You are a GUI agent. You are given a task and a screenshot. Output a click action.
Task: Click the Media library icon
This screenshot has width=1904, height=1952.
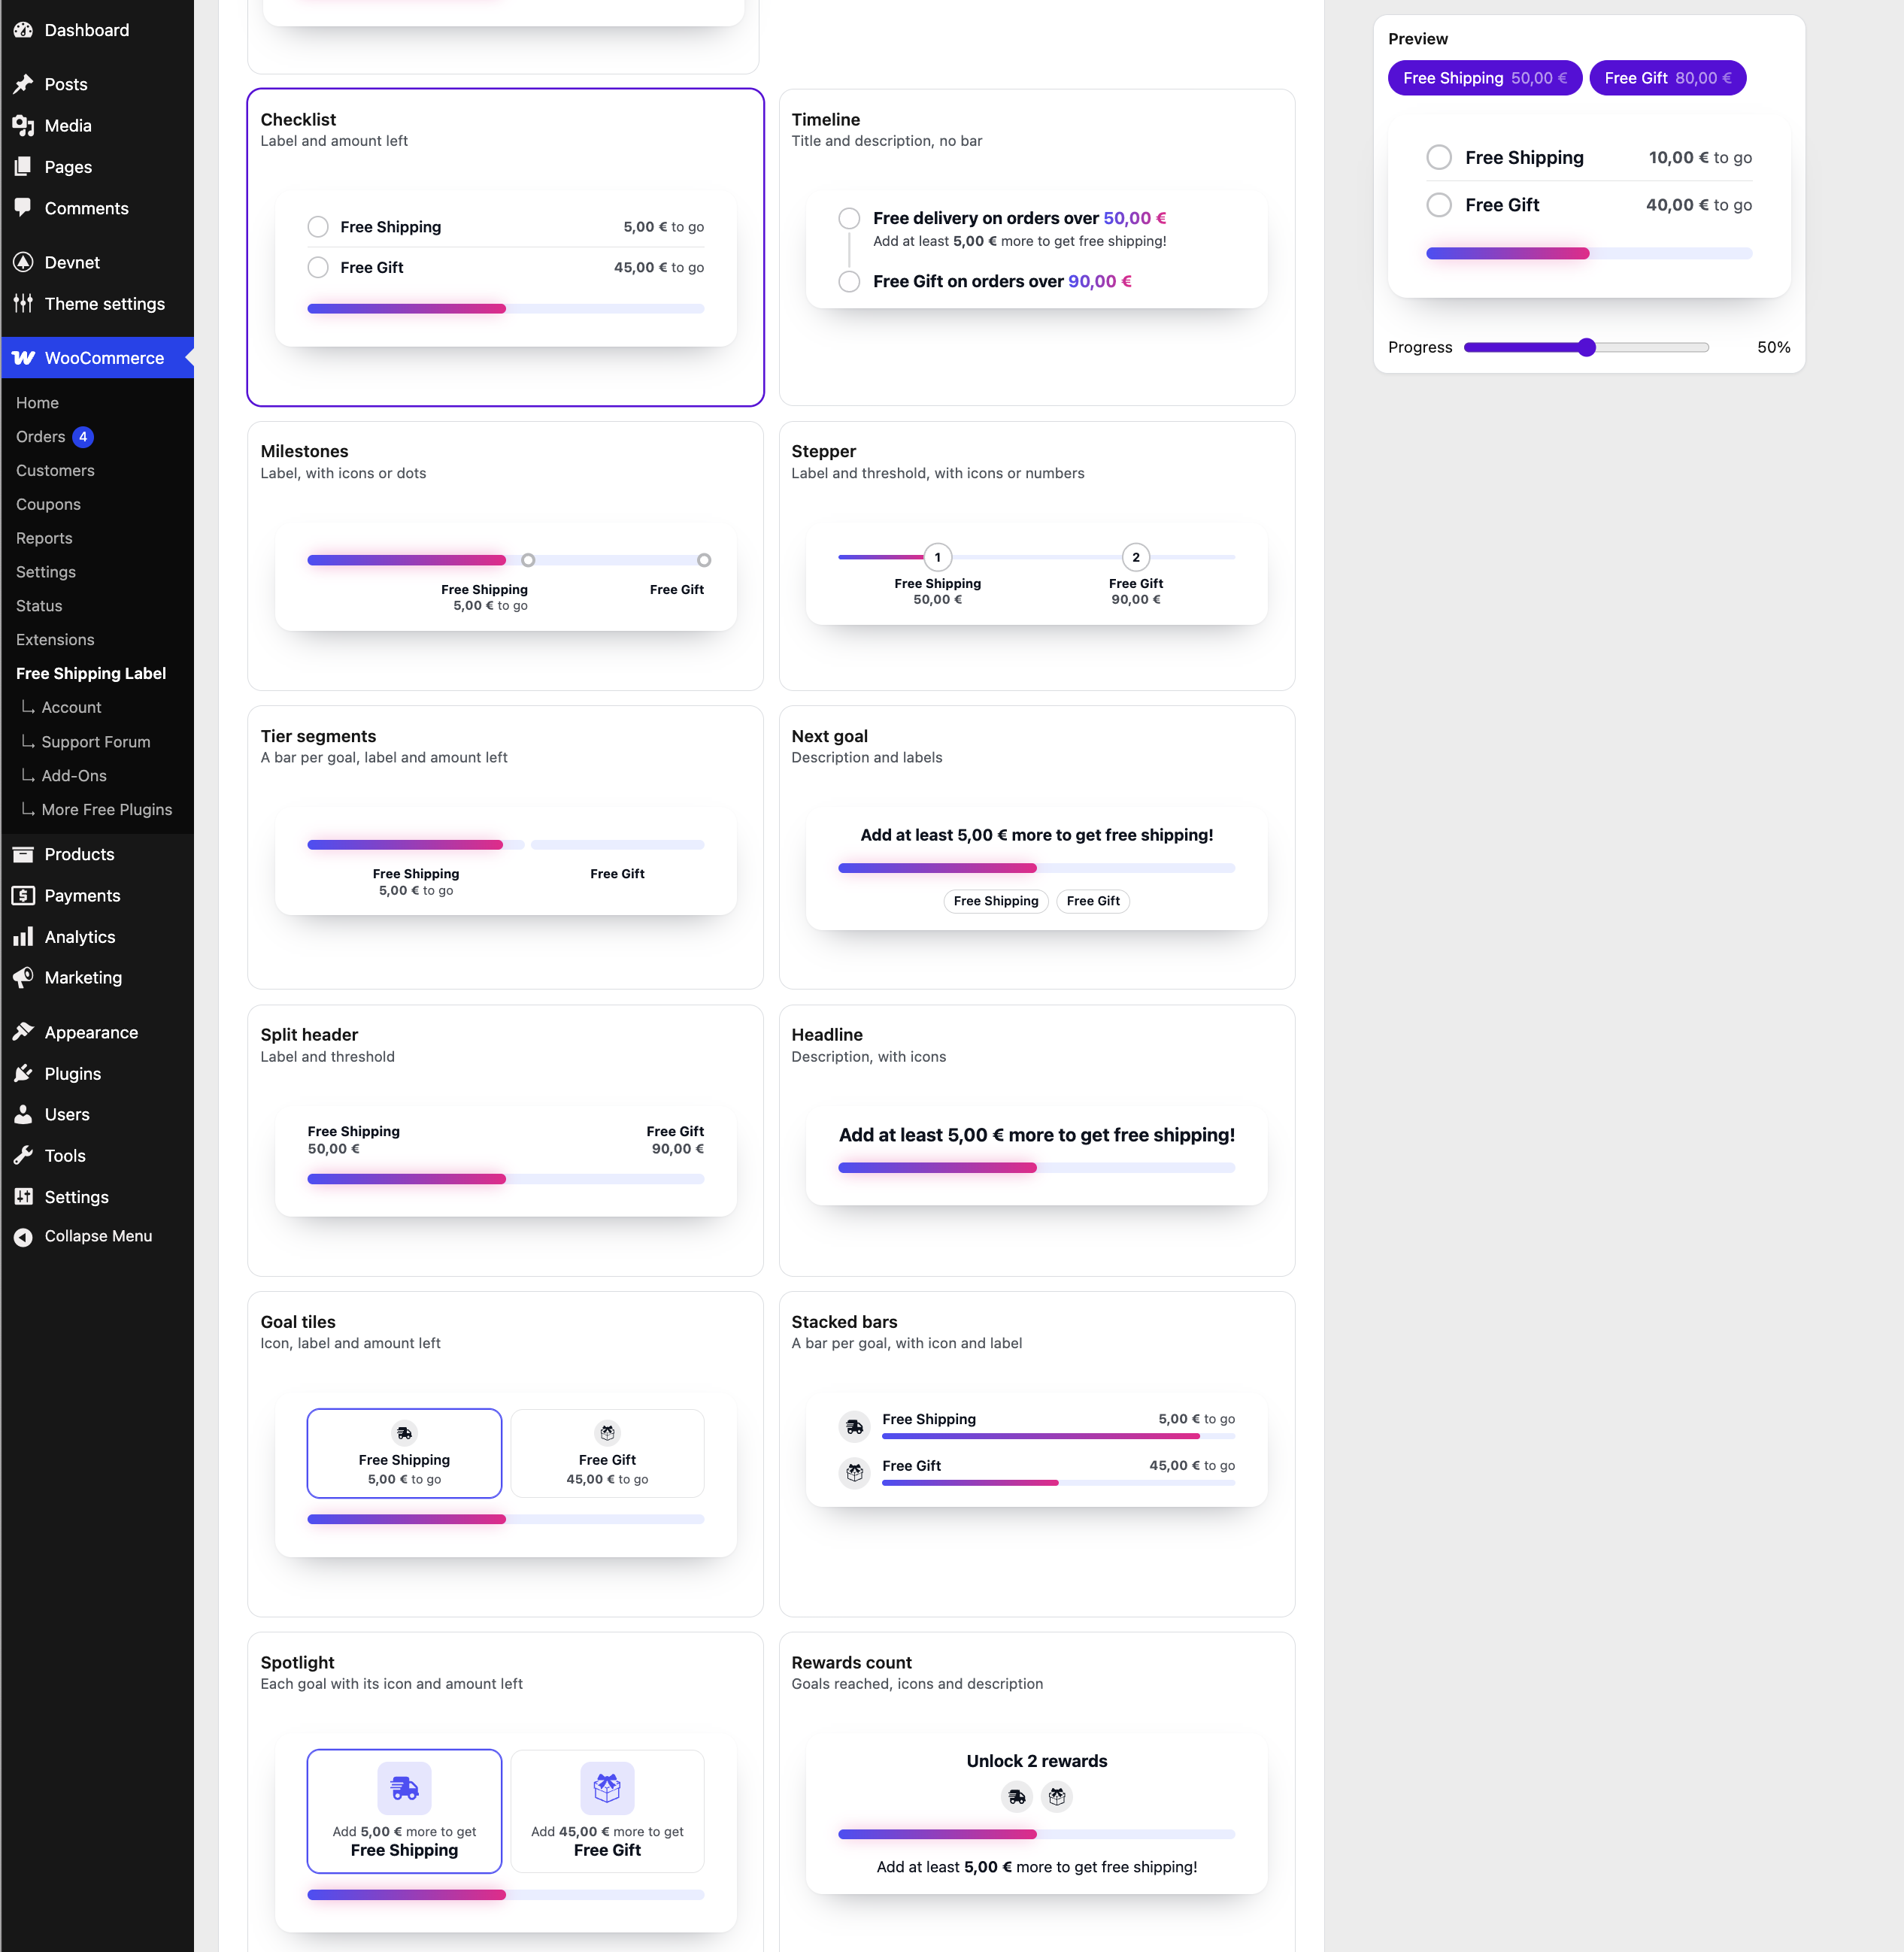pyautogui.click(x=23, y=126)
